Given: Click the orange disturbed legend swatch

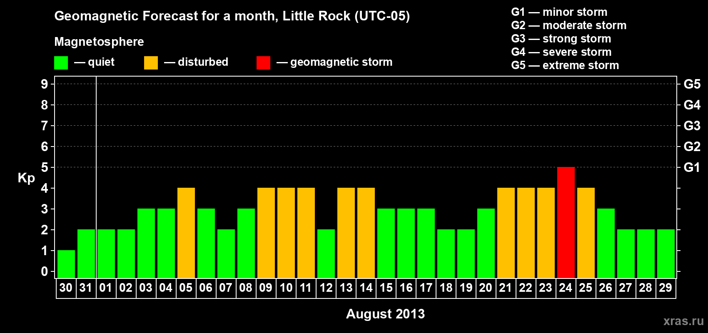Looking at the screenshot, I should pyautogui.click(x=151, y=63).
